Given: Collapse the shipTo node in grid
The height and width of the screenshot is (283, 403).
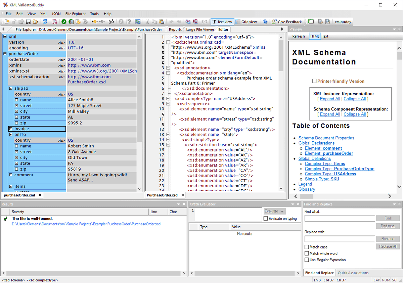Looking at the screenshot, I should [11, 88].
